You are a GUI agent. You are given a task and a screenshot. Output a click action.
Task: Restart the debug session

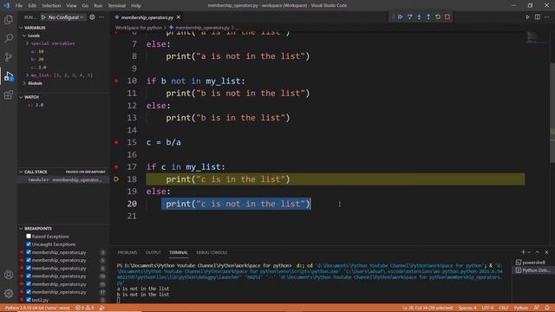click(438, 16)
